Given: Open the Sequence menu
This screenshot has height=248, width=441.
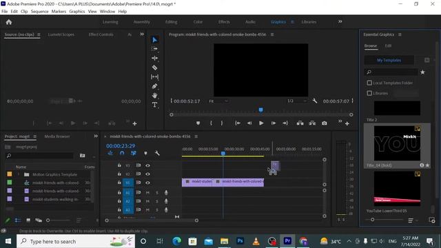Looking at the screenshot, I should pos(39,12).
